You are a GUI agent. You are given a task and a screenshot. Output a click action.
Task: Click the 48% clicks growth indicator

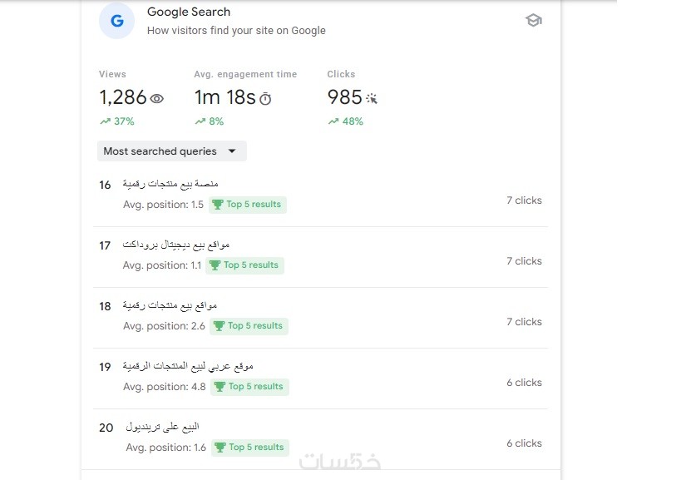345,121
